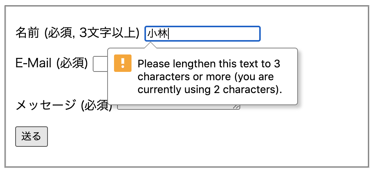Click the 送る submit button
This screenshot has width=374, height=171.
(31, 136)
